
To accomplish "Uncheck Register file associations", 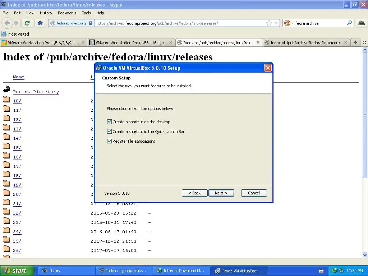I will pos(109,141).
